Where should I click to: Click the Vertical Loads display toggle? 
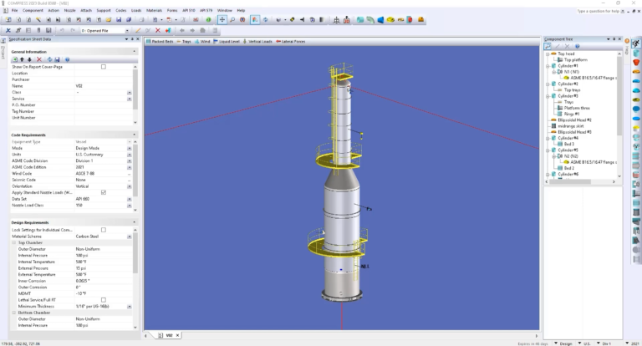(257, 41)
